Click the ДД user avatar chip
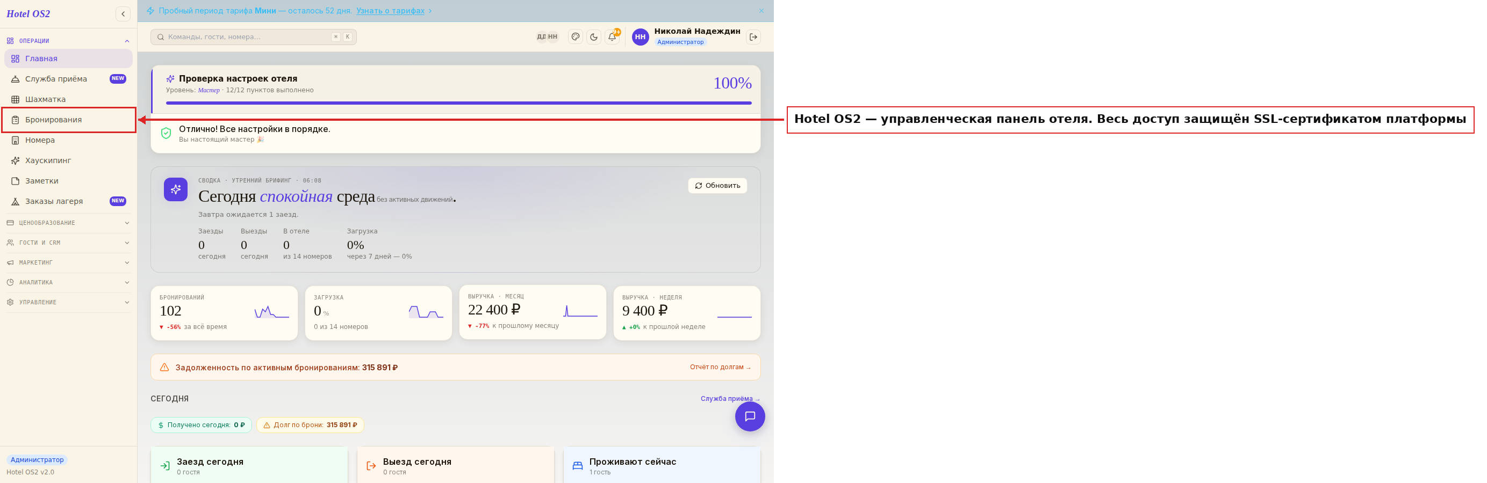This screenshot has width=1487, height=483. click(x=542, y=37)
